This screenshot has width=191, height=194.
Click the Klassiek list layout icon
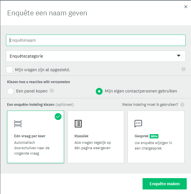(x=78, y=124)
